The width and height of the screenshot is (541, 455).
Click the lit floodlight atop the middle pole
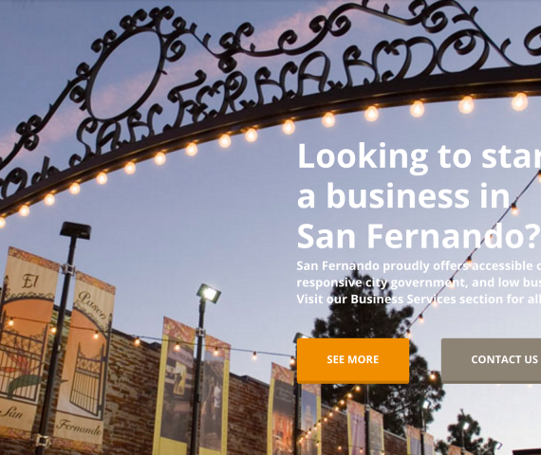click(209, 294)
